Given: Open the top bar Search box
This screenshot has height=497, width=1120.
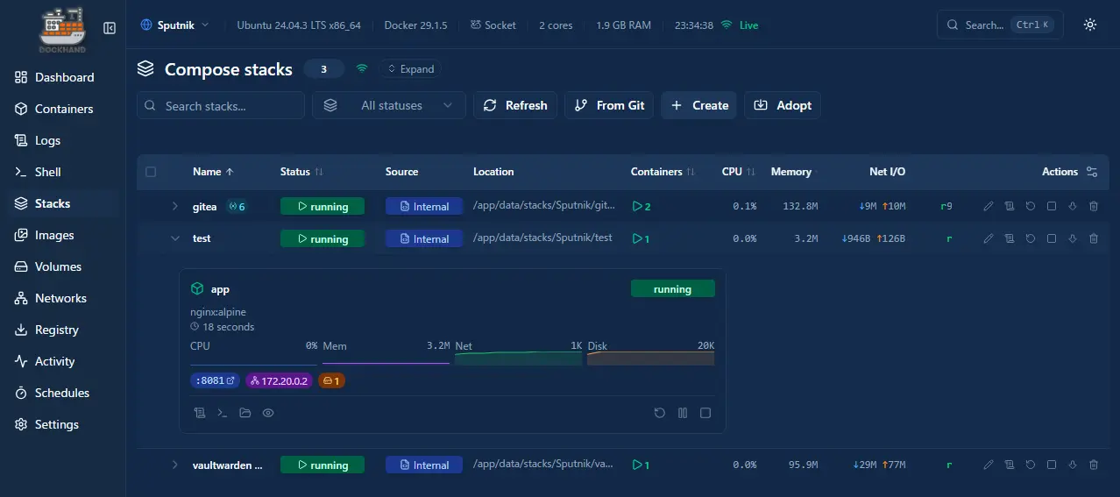Looking at the screenshot, I should click(1000, 25).
